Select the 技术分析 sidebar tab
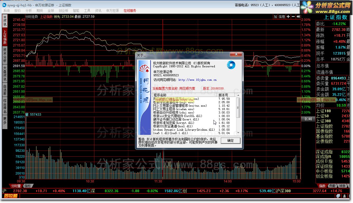The height and width of the screenshot is (203, 353). point(5,55)
